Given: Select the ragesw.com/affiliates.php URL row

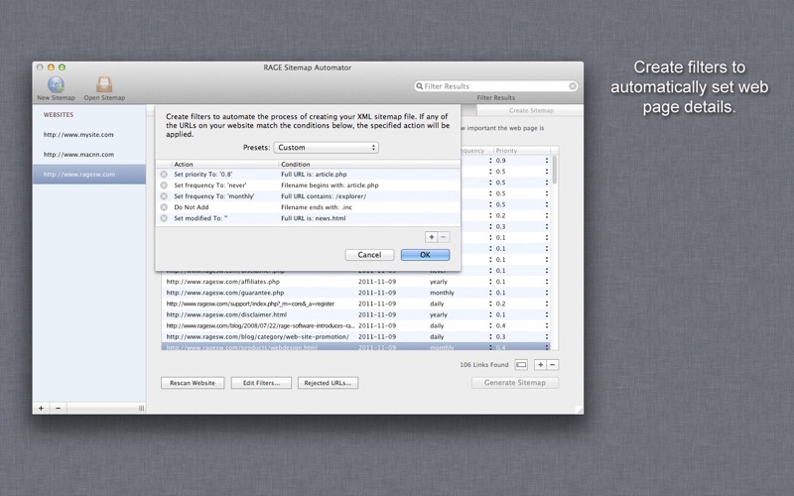Looking at the screenshot, I should coord(355,282).
